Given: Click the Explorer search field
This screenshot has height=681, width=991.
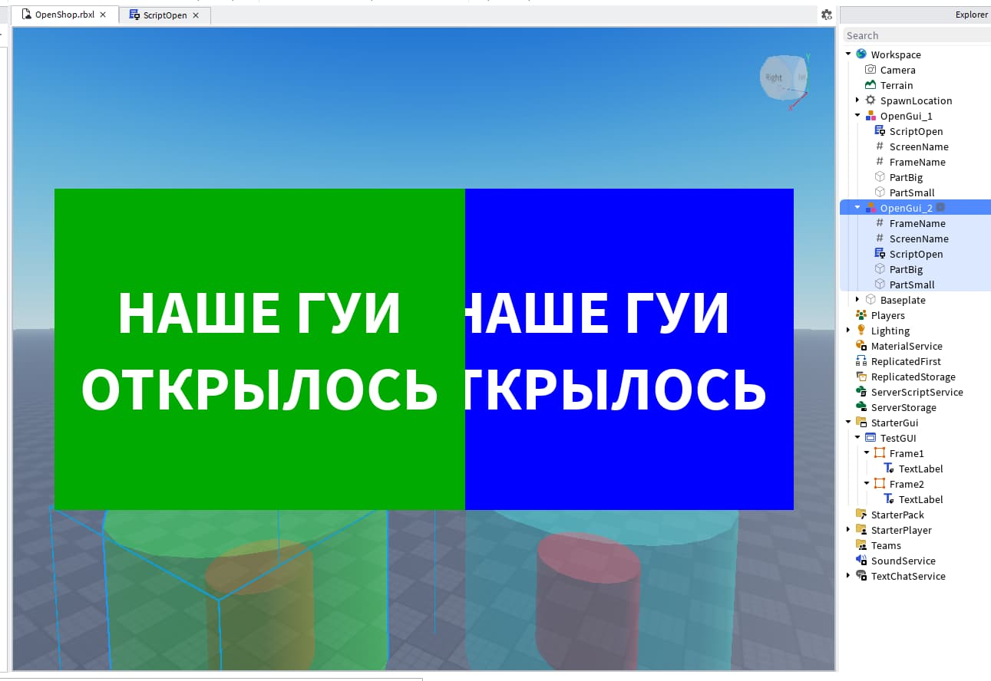Looking at the screenshot, I should (917, 35).
